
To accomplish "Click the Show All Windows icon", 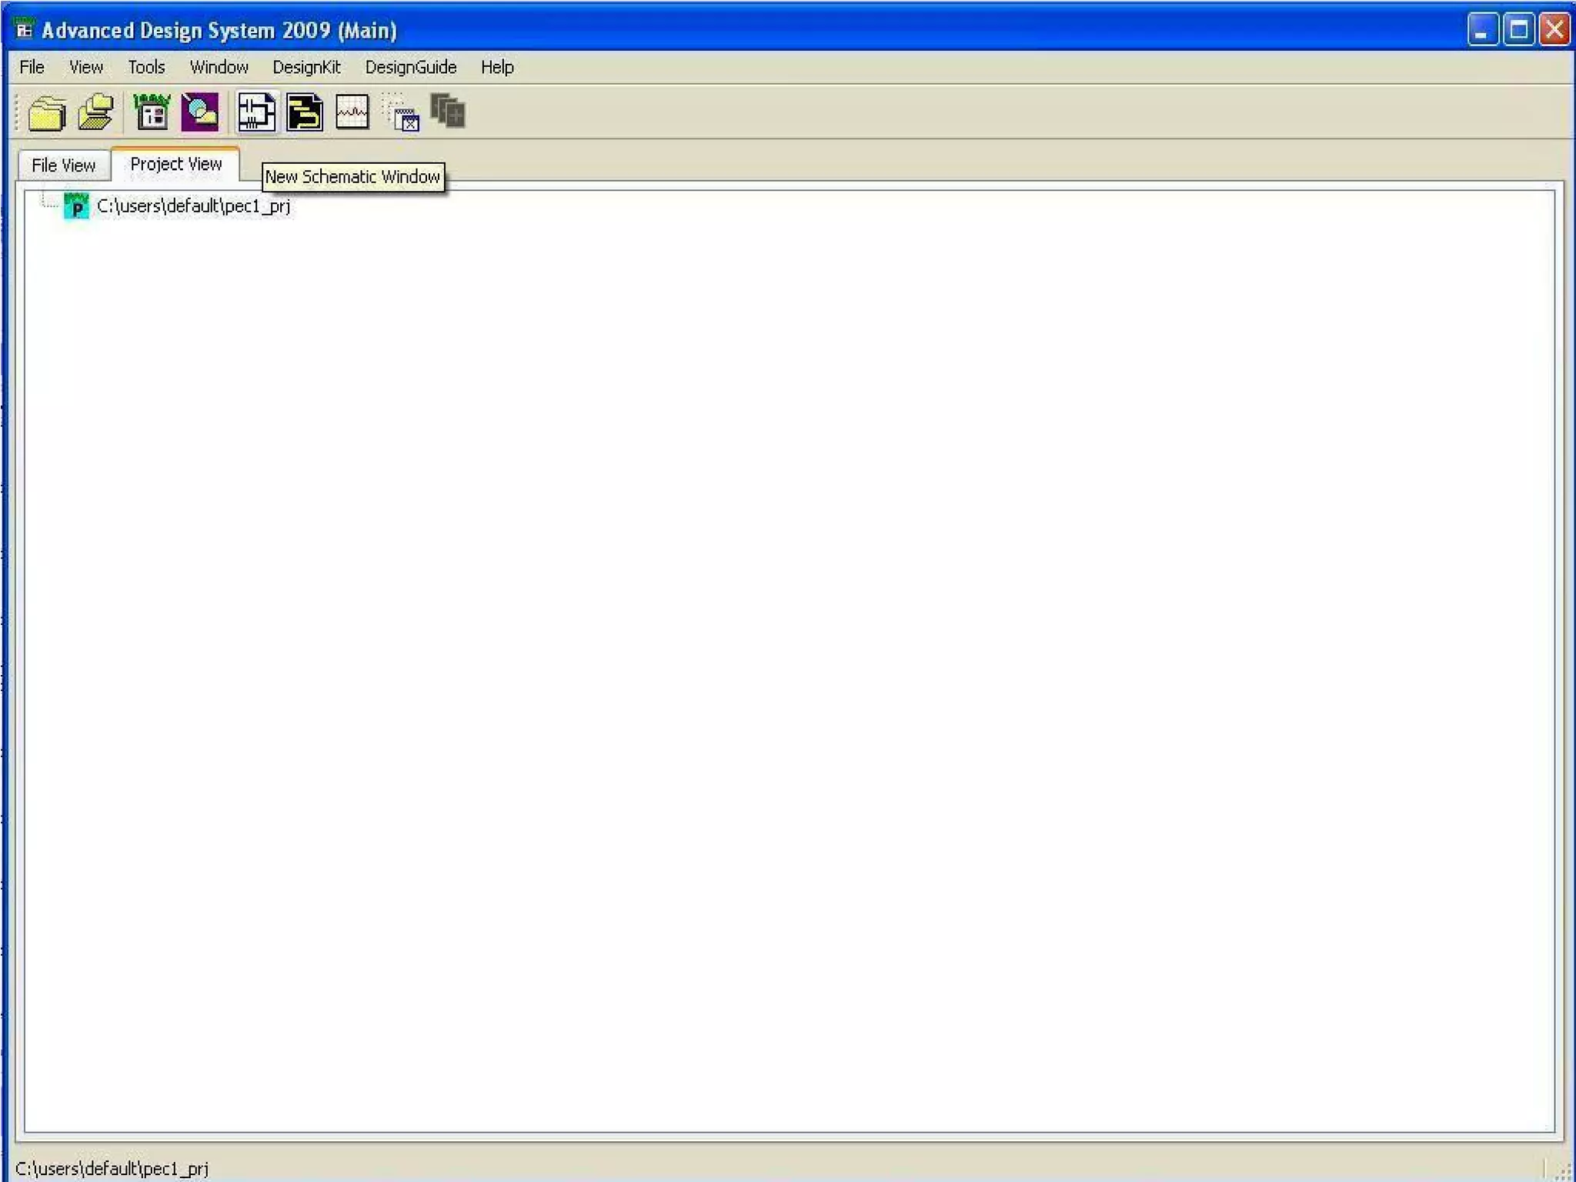I will click(x=448, y=113).
